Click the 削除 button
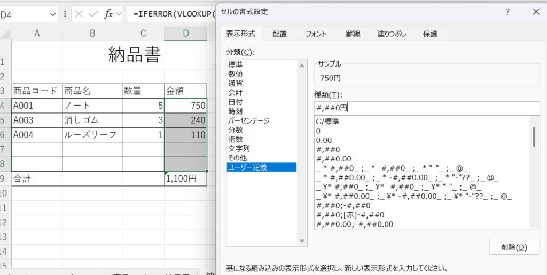Viewport: 547px width, 275px height. [x=514, y=247]
